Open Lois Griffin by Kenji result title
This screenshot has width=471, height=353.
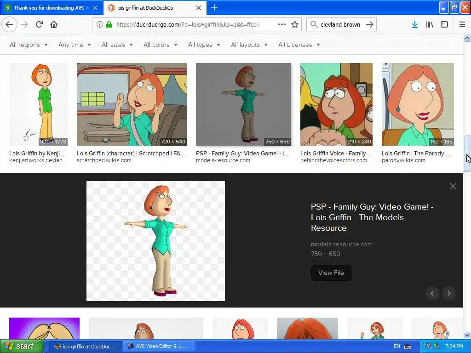pos(37,154)
